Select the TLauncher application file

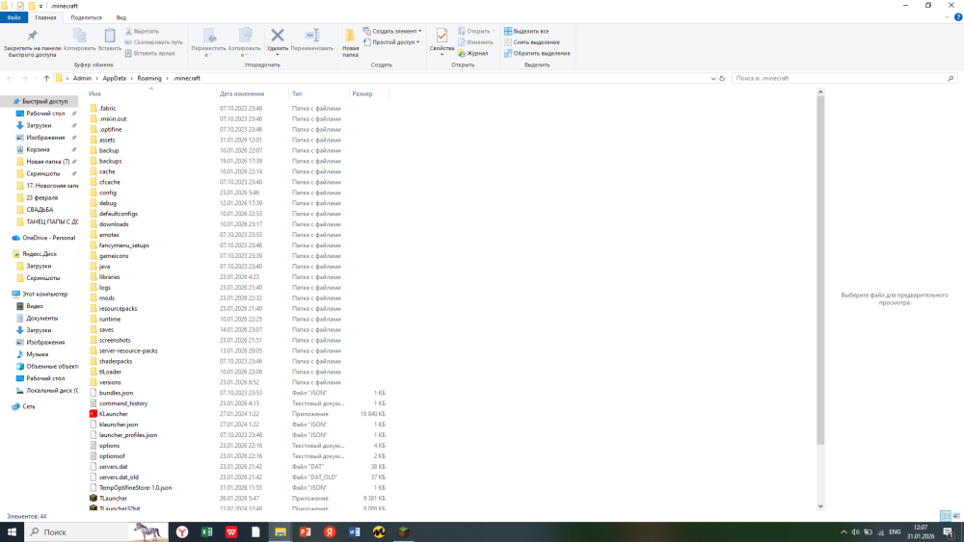(x=113, y=499)
